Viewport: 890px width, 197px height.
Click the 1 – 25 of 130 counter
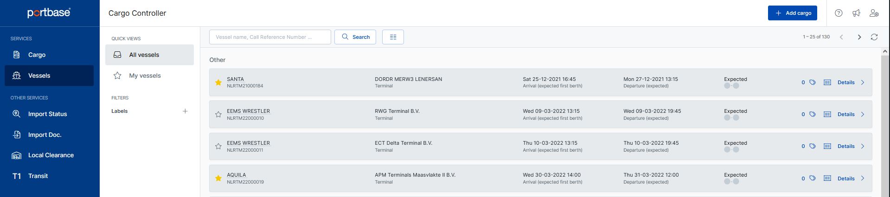[x=816, y=37]
